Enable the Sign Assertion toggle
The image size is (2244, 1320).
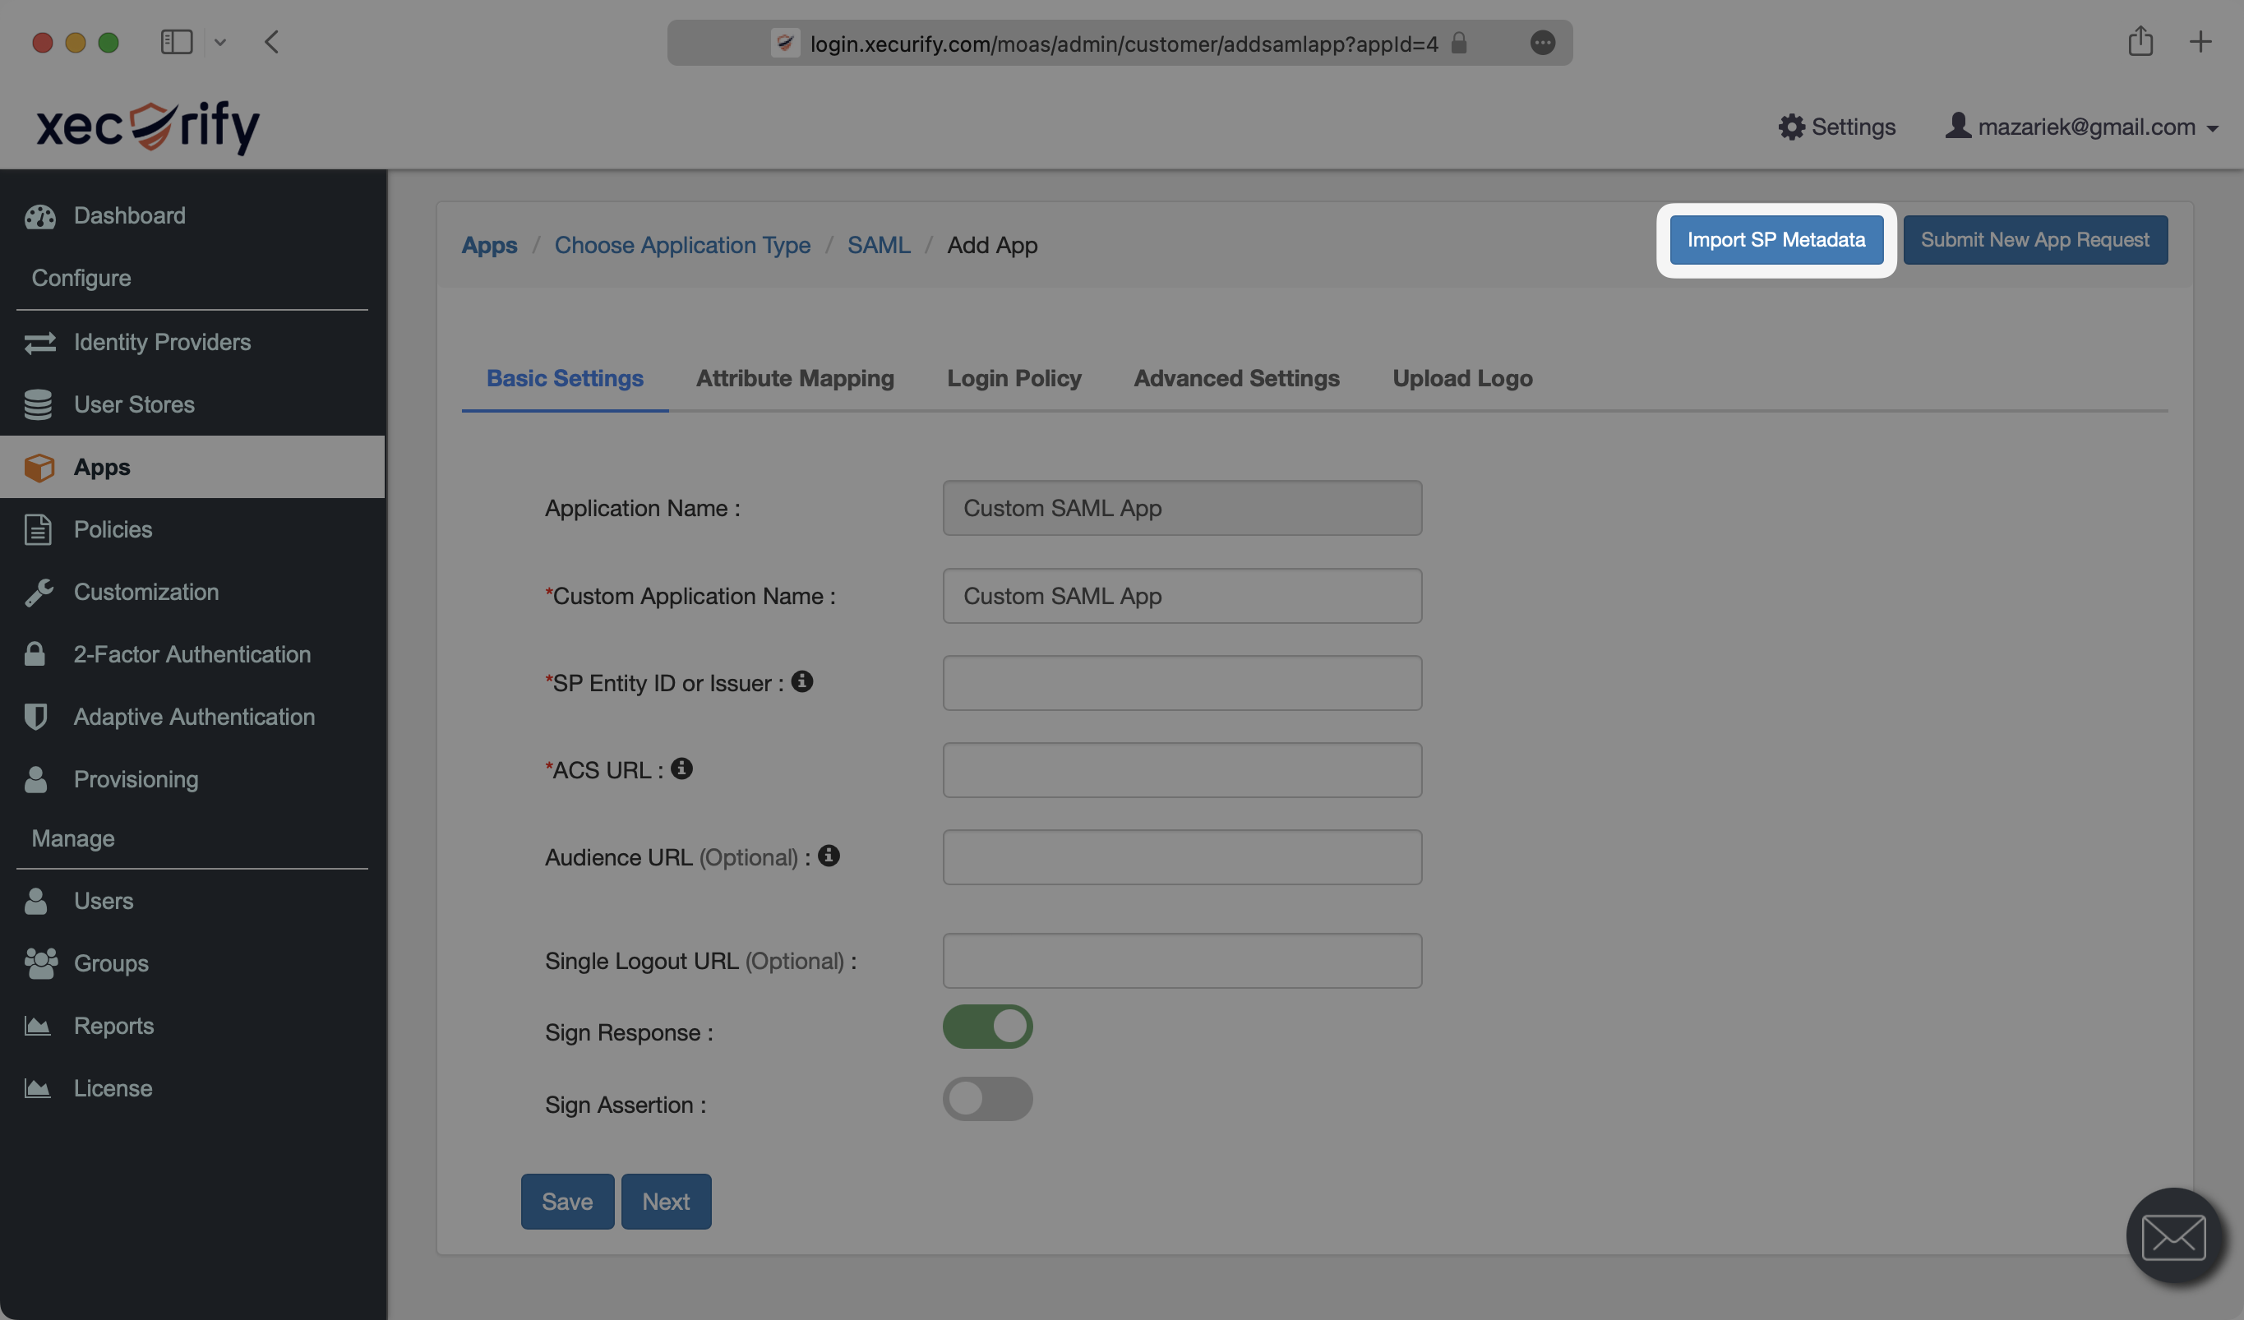click(x=987, y=1099)
